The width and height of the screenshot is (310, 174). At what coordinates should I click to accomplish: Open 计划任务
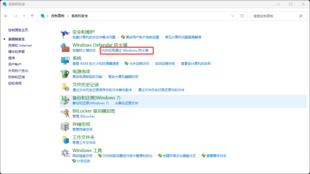(x=83, y=161)
